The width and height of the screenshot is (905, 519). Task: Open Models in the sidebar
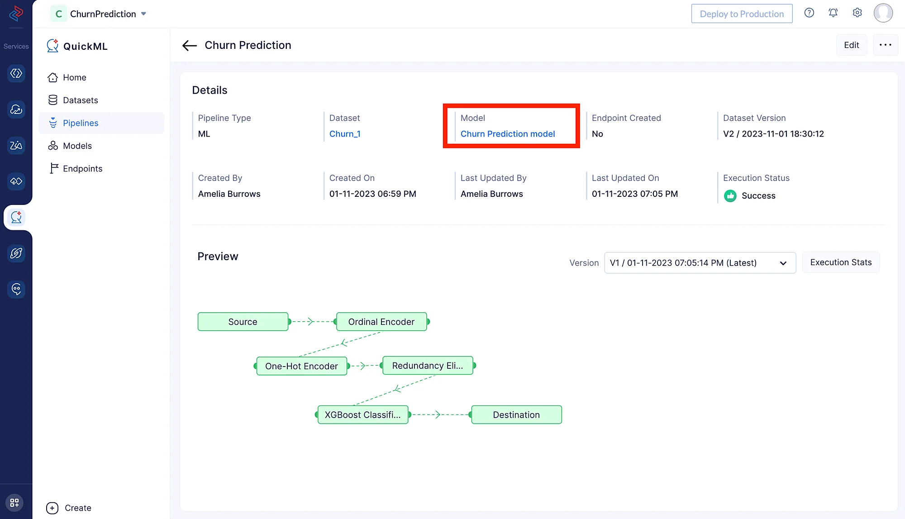click(77, 146)
